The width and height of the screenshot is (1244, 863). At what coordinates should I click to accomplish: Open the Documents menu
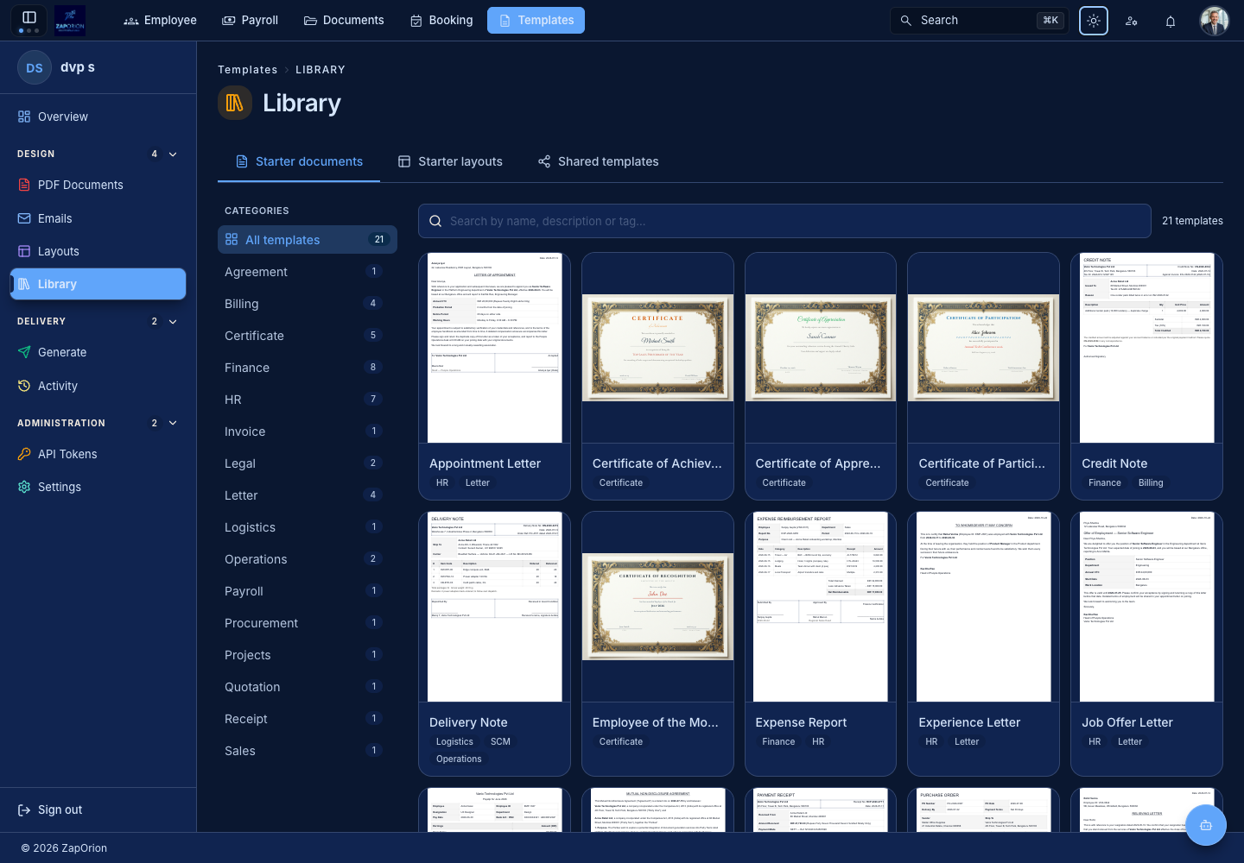(344, 20)
